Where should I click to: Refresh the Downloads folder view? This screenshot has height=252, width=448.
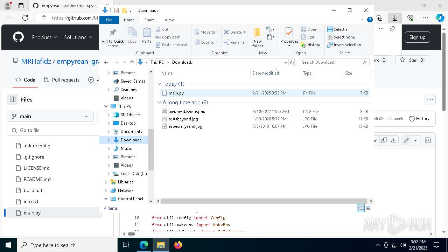(x=292, y=62)
